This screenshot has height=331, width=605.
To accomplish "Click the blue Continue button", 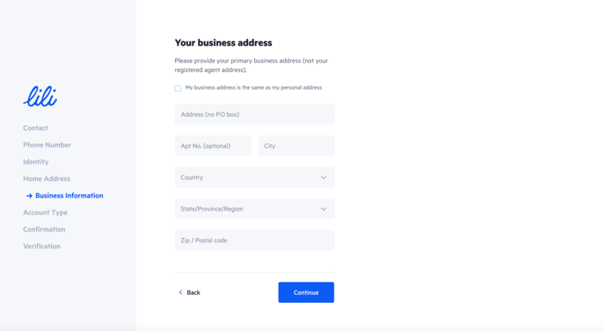I will pyautogui.click(x=306, y=292).
